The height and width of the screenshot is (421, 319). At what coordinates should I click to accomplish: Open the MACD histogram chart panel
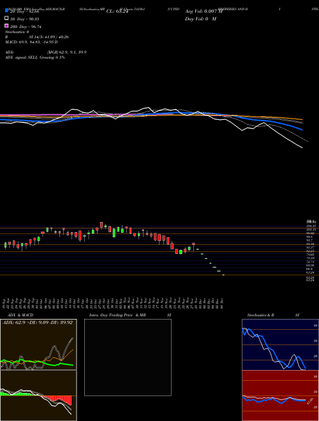38,395
